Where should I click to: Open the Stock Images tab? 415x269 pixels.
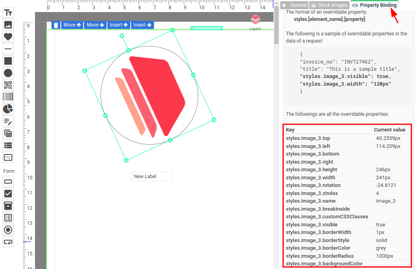click(x=329, y=5)
